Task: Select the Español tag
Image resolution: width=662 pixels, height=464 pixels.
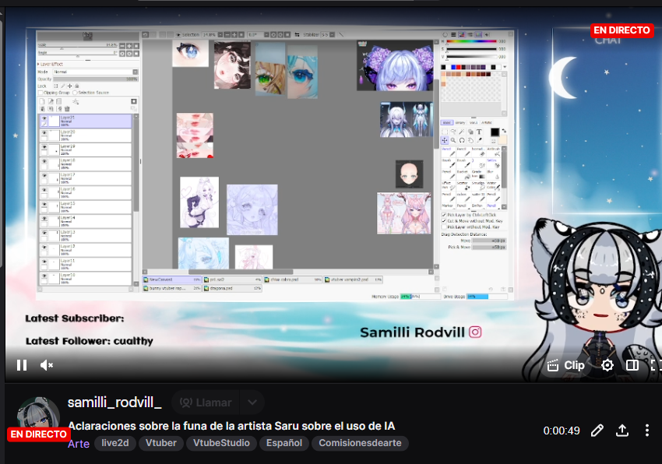Action: [284, 443]
